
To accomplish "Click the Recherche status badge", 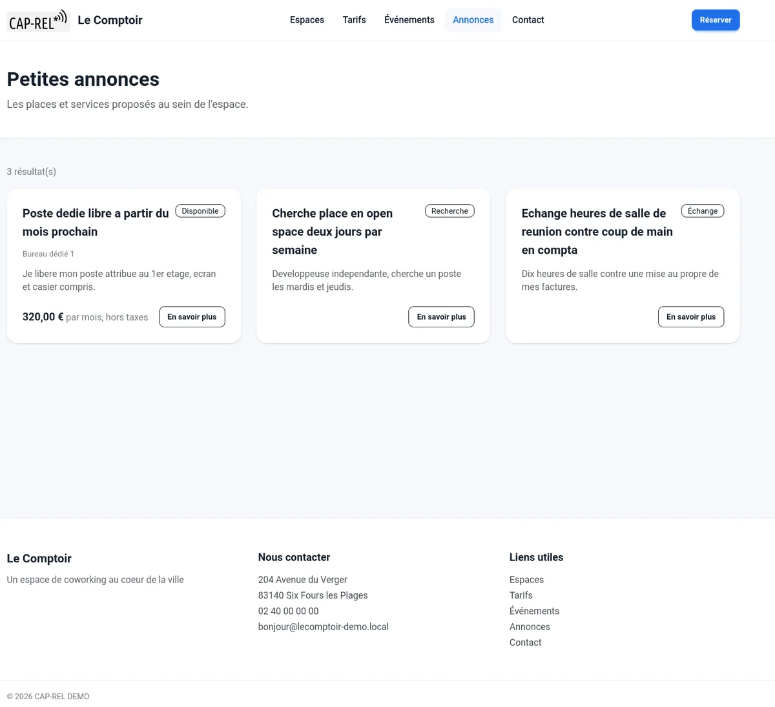I will coord(449,211).
